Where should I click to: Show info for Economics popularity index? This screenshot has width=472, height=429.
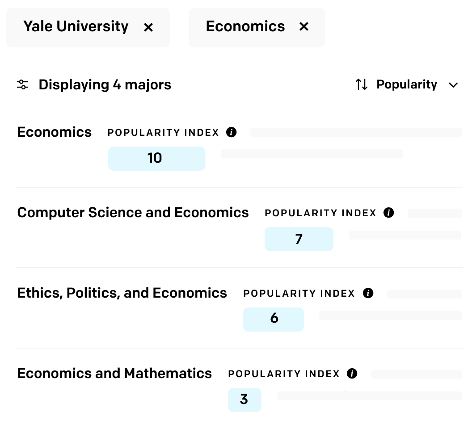tap(231, 132)
